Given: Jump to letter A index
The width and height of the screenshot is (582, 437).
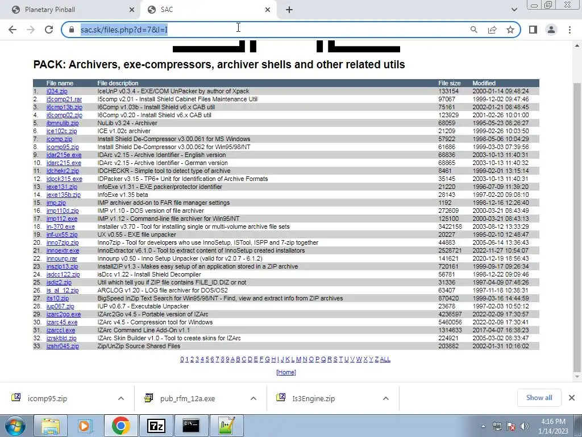Looking at the screenshot, I should click(232, 360).
